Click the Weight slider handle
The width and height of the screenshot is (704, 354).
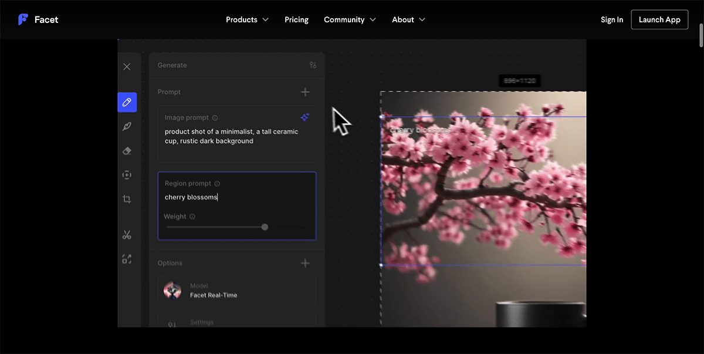click(265, 227)
